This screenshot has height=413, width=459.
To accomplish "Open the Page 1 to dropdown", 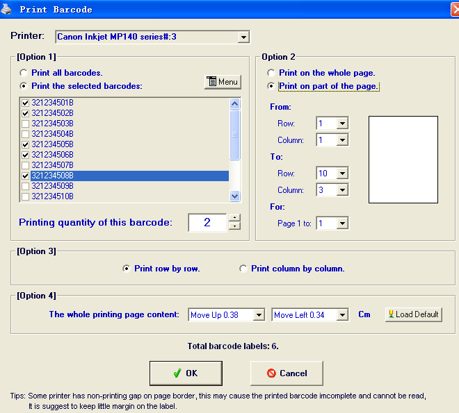I will [x=342, y=224].
